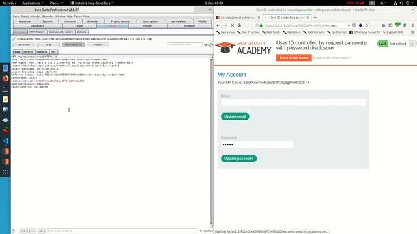417x234 pixels.
Task: Switch to the Headers request view tab
Action: (42, 52)
